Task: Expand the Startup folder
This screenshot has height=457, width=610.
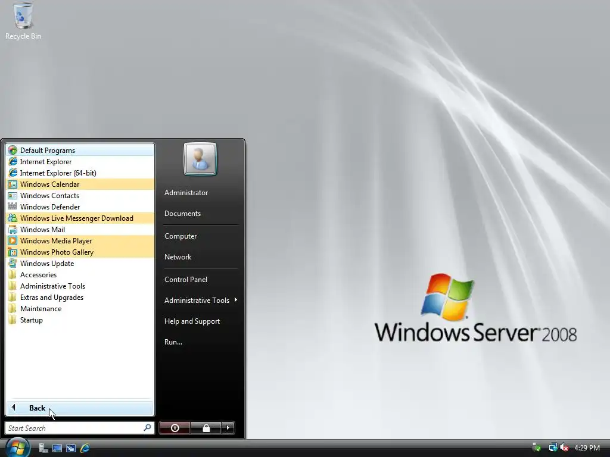Action: tap(80, 320)
